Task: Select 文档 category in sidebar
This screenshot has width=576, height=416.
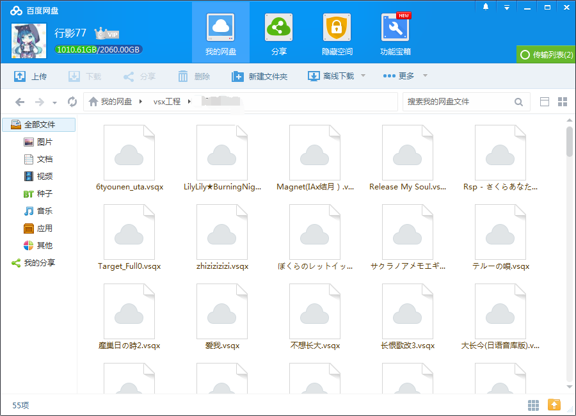Action: 39,159
